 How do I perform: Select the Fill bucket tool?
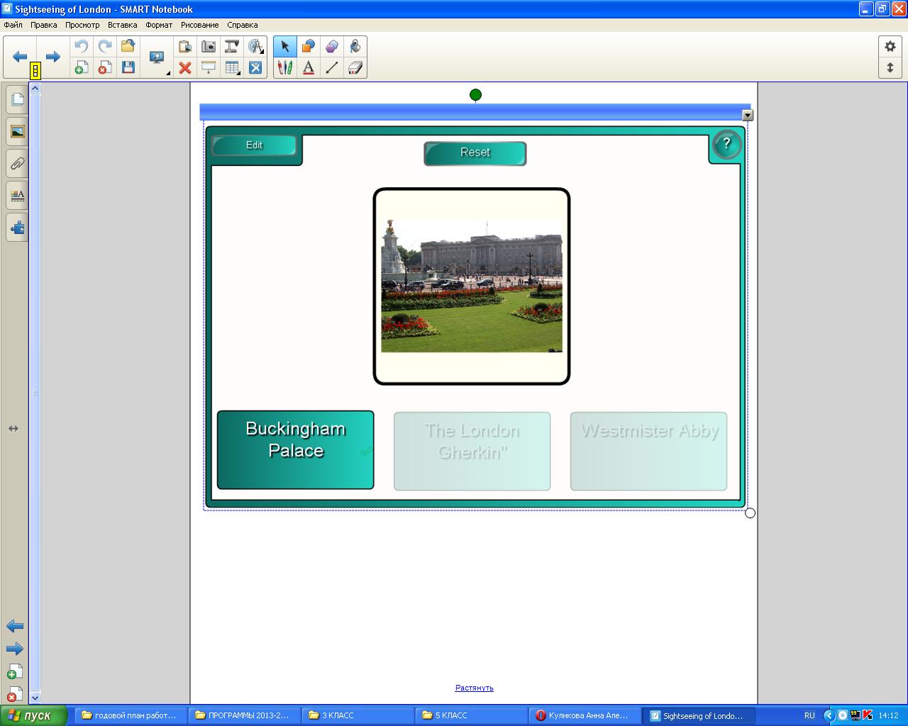coord(355,47)
